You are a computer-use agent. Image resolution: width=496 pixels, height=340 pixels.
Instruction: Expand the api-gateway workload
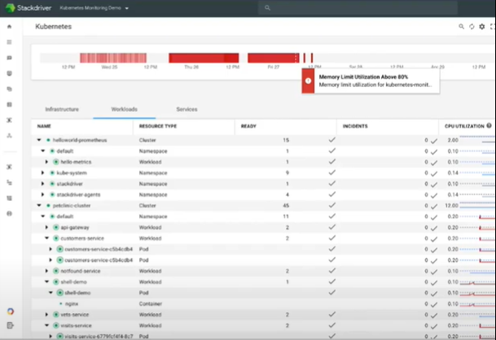pos(46,227)
